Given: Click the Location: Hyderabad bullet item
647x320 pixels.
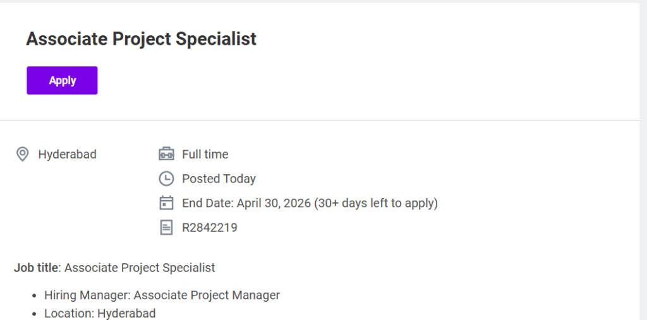Looking at the screenshot, I should (100, 313).
